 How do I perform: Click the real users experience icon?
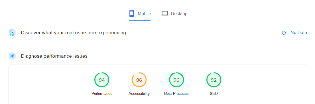coord(12,33)
